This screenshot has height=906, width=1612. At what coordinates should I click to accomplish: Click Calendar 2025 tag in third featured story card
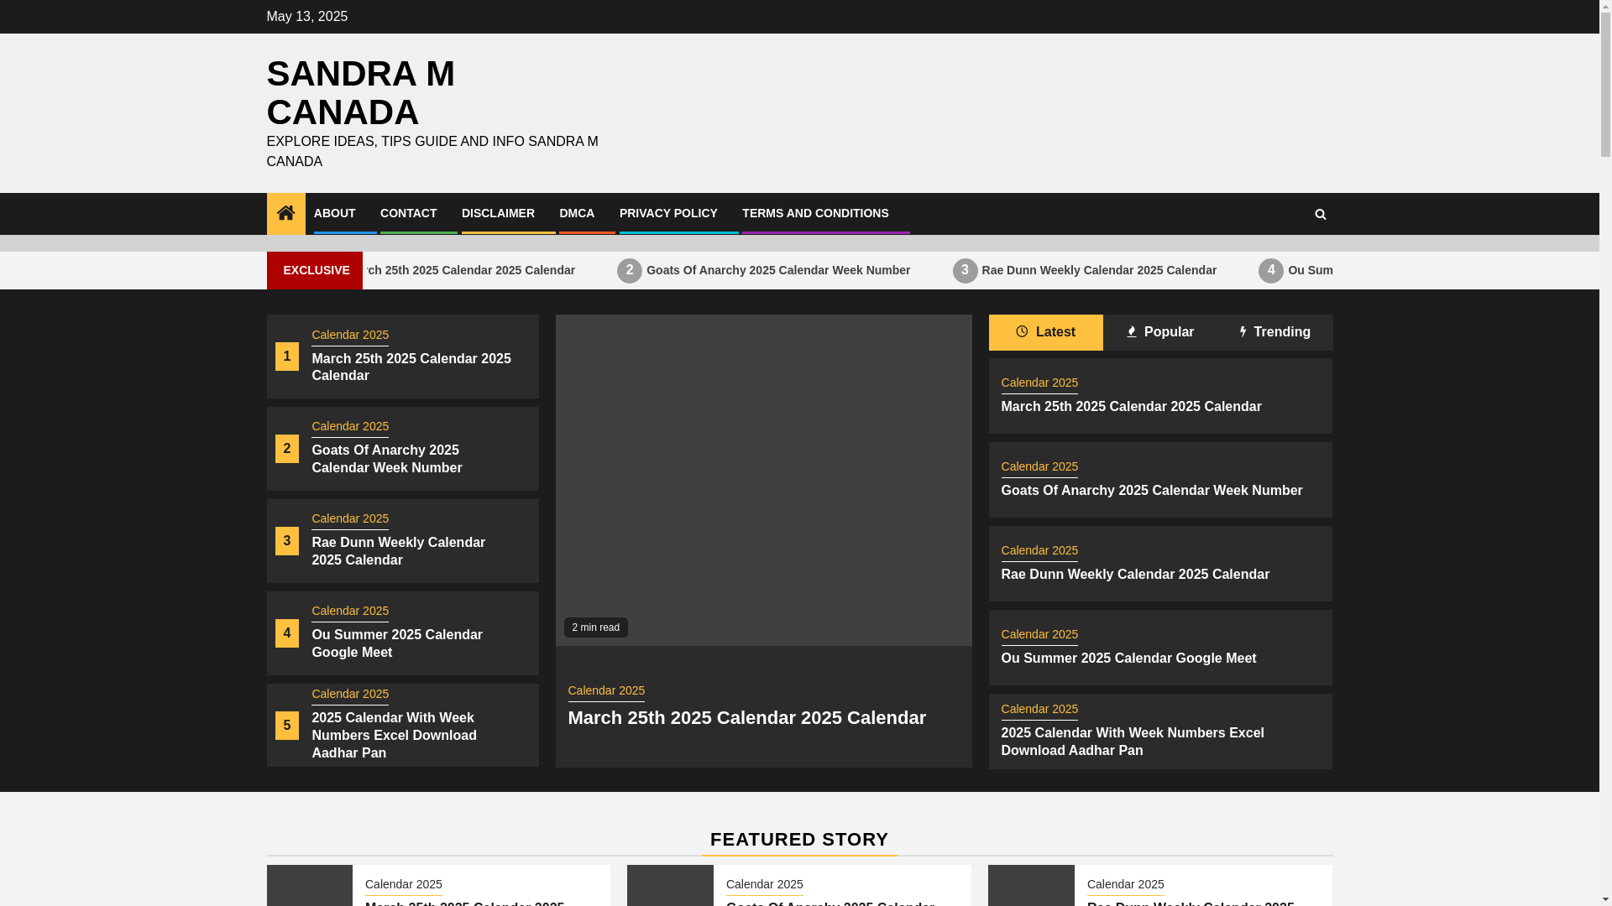[x=1125, y=884]
